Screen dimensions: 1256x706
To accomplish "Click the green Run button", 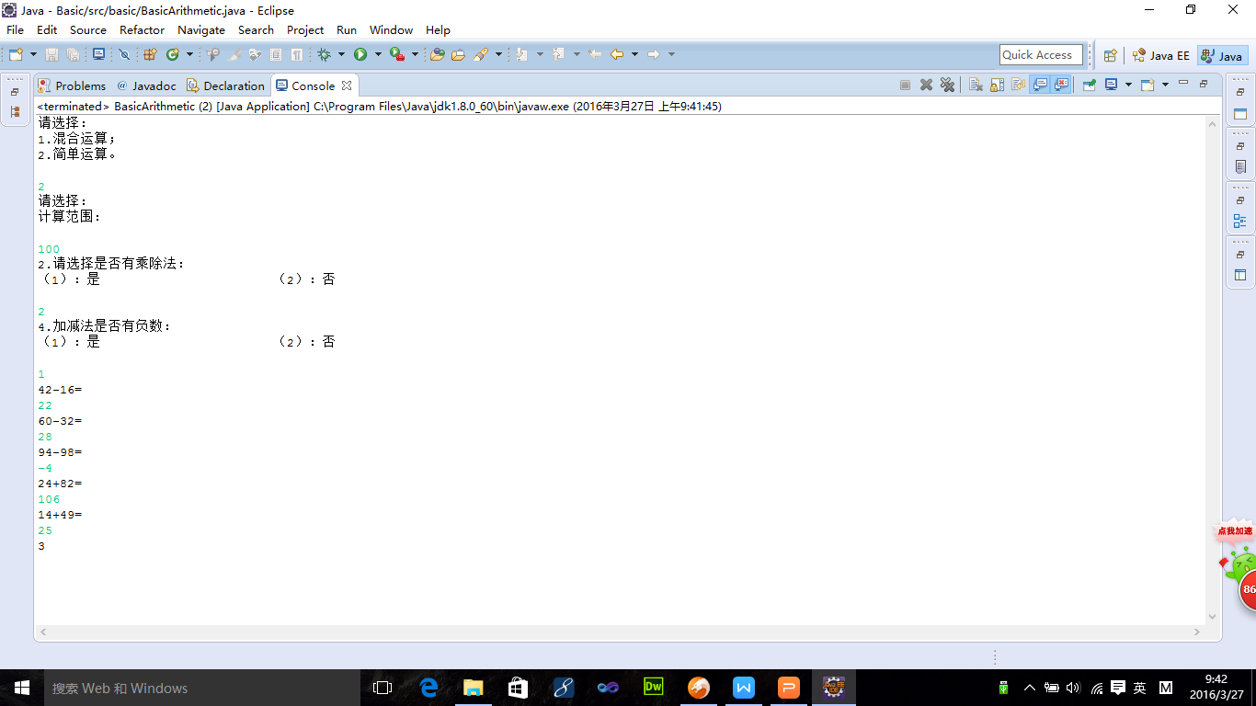I will click(360, 54).
